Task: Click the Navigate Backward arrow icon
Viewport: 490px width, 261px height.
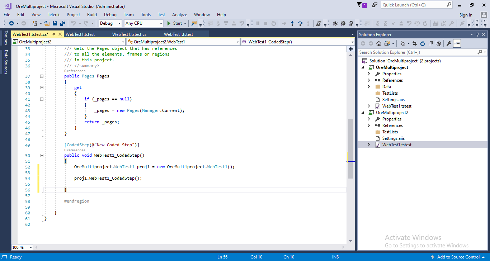Action: [11, 23]
